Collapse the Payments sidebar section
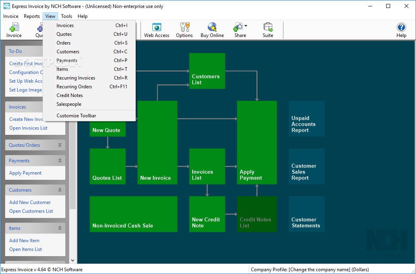Screen dimensions: 416x274 (60, 161)
